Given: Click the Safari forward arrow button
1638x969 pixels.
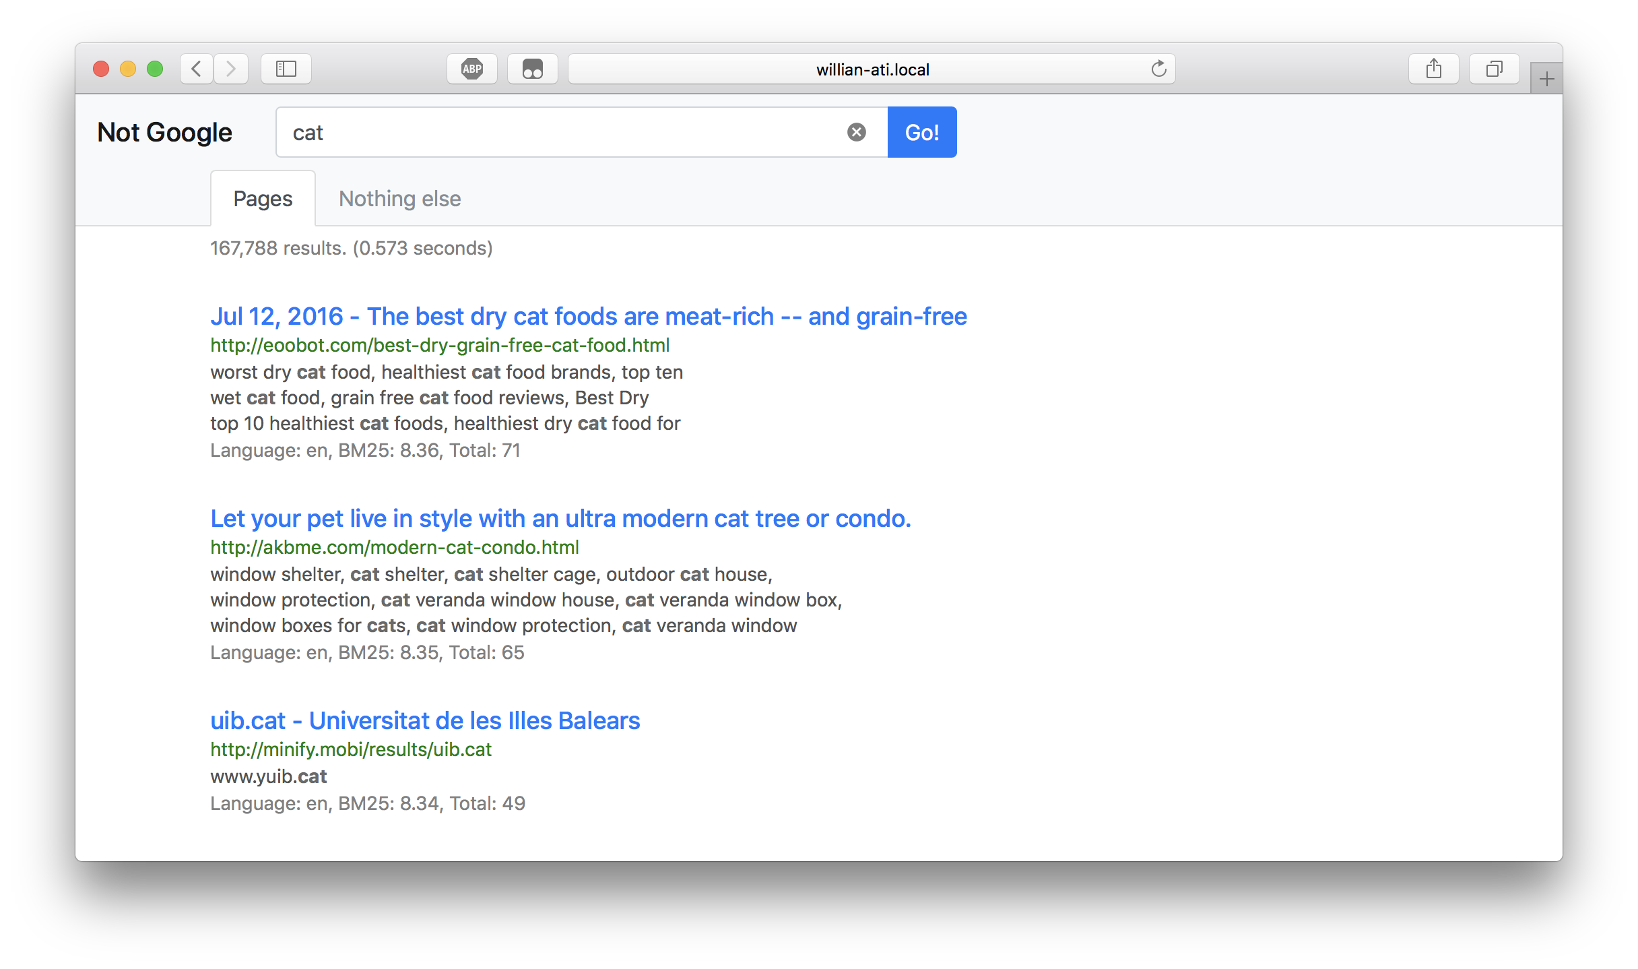Looking at the screenshot, I should pyautogui.click(x=231, y=69).
